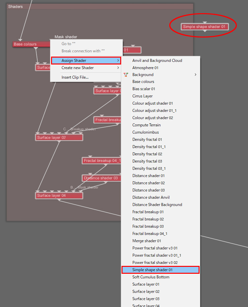Select the Surface layer 04 node
The image size is (248, 307).
pos(59,195)
